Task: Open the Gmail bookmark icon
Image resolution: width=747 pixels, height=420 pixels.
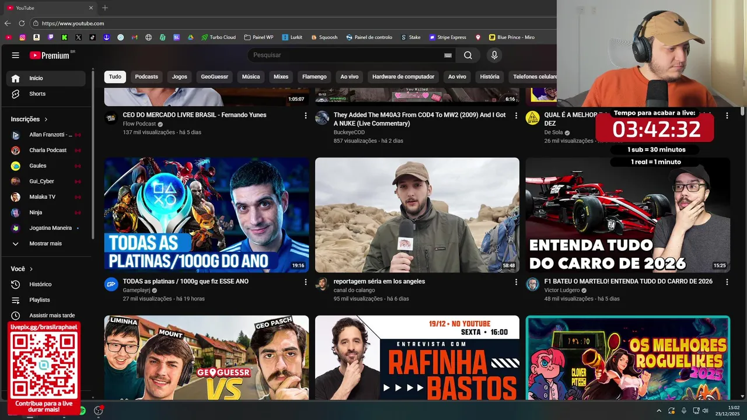Action: (135, 37)
